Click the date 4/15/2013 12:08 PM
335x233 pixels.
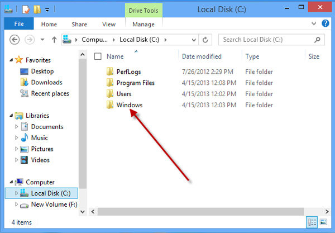209,83
